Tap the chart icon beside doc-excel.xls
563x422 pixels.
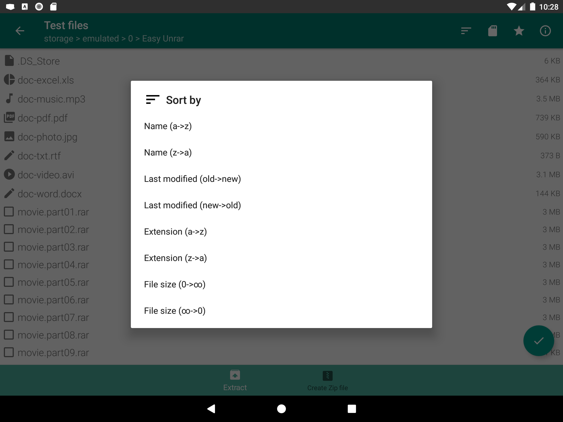[9, 80]
